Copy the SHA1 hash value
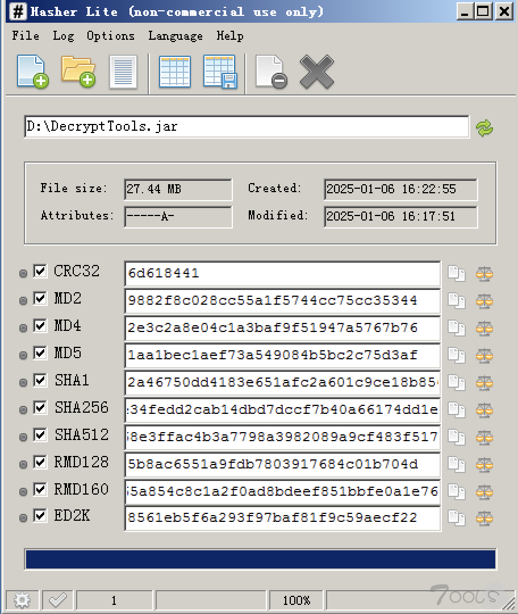 click(456, 382)
